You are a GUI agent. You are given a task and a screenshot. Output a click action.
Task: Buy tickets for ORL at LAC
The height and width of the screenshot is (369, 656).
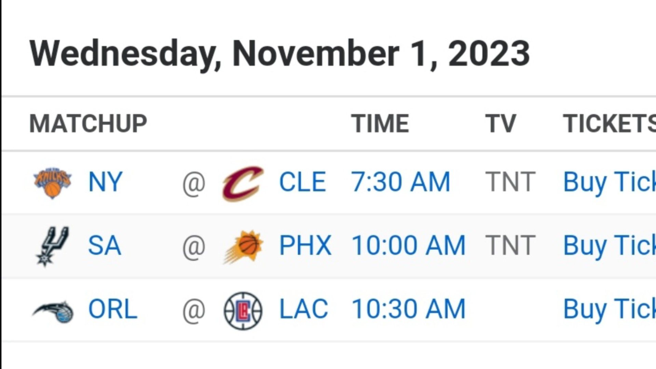(610, 310)
